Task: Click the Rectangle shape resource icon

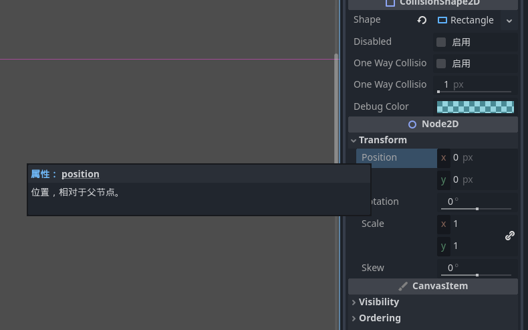Action: (x=442, y=20)
